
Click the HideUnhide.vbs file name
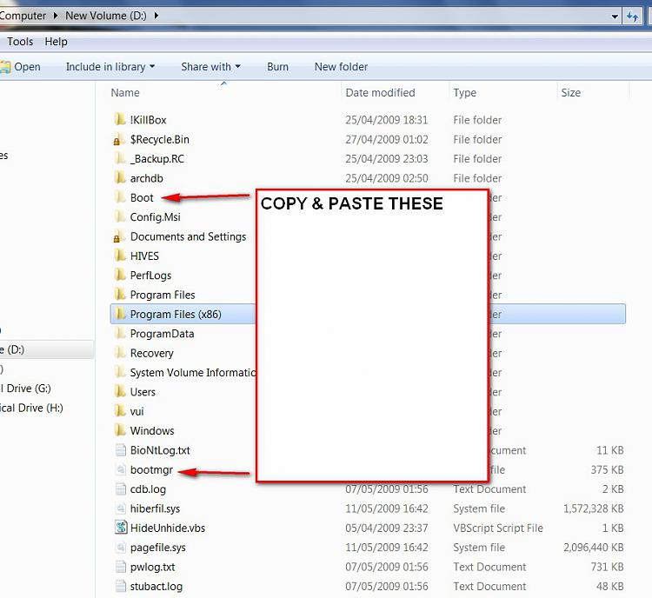point(168,528)
